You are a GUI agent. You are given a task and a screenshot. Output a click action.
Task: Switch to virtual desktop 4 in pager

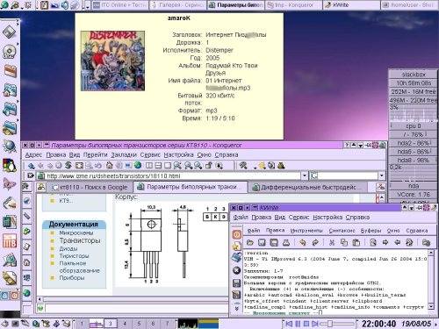pyautogui.click(x=125, y=324)
